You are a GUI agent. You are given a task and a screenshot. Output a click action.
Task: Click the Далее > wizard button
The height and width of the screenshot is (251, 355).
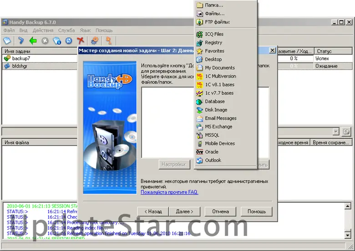[184, 211]
